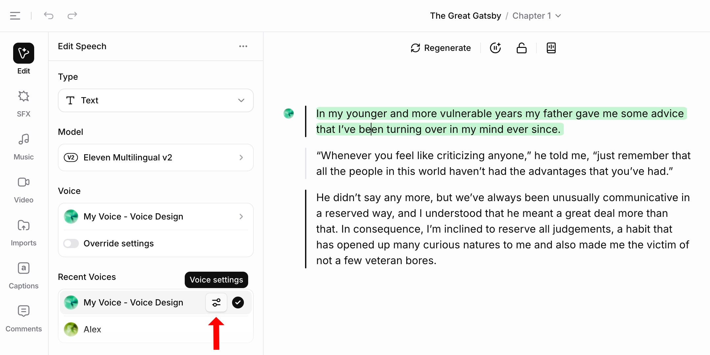Click the Regenerate button
The height and width of the screenshot is (355, 710).
coord(441,48)
